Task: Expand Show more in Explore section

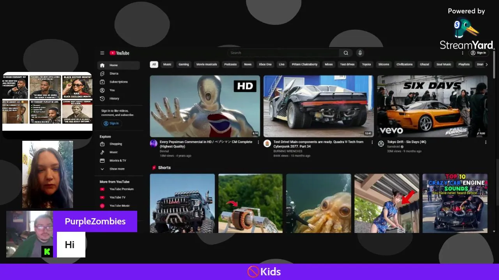Action: coord(118,169)
